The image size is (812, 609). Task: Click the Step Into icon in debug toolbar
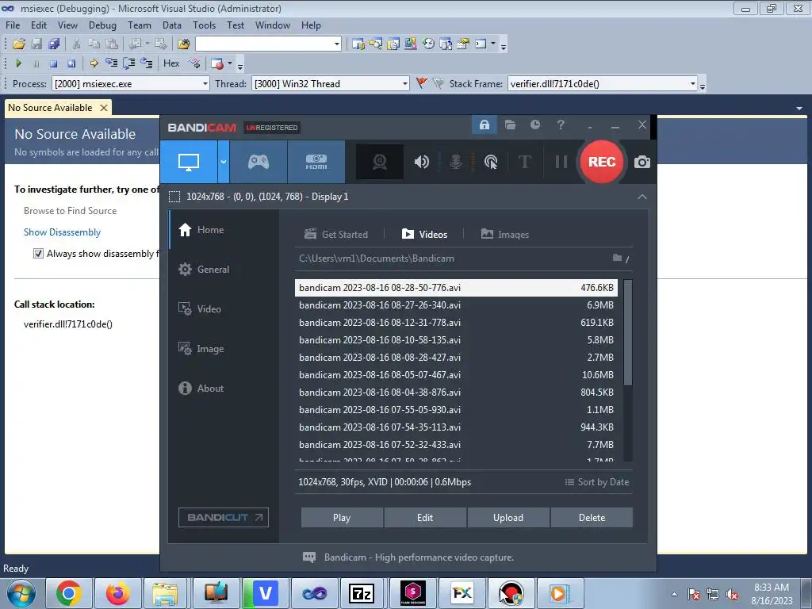[111, 63]
